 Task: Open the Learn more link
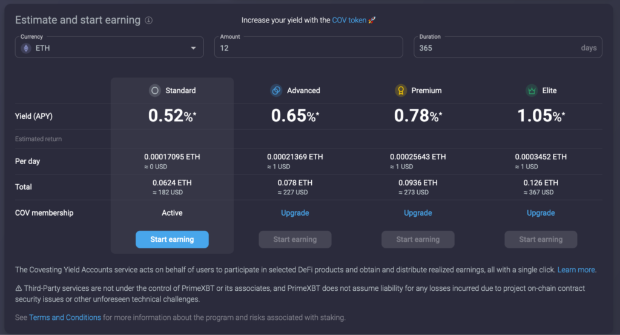[x=576, y=270]
